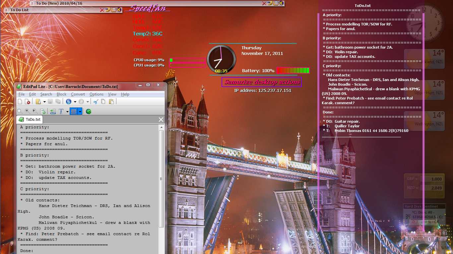Click the blue Undo arrow icon
This screenshot has height=254, width=453.
point(69,102)
